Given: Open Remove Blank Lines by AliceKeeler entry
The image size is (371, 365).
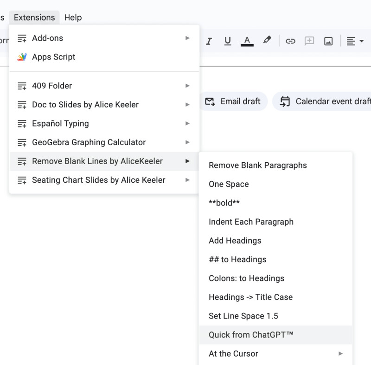Looking at the screenshot, I should click(104, 161).
